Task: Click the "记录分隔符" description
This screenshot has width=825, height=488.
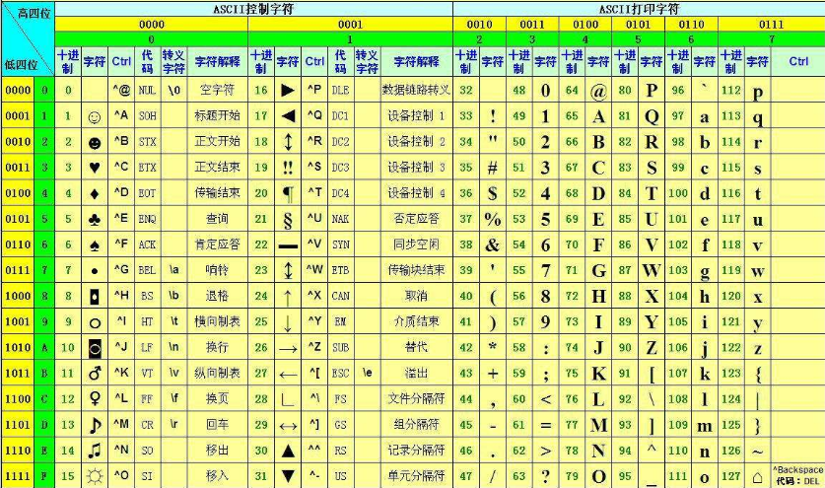Action: (416, 451)
